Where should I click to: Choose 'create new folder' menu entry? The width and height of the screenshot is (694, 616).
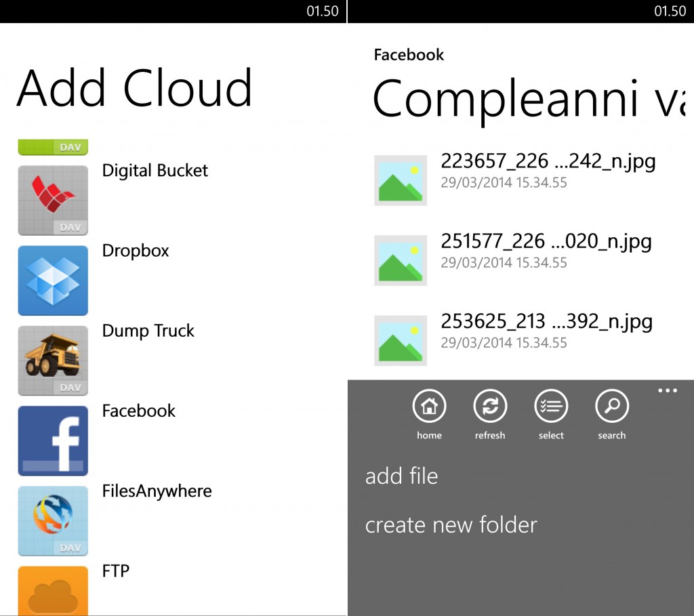point(451,525)
